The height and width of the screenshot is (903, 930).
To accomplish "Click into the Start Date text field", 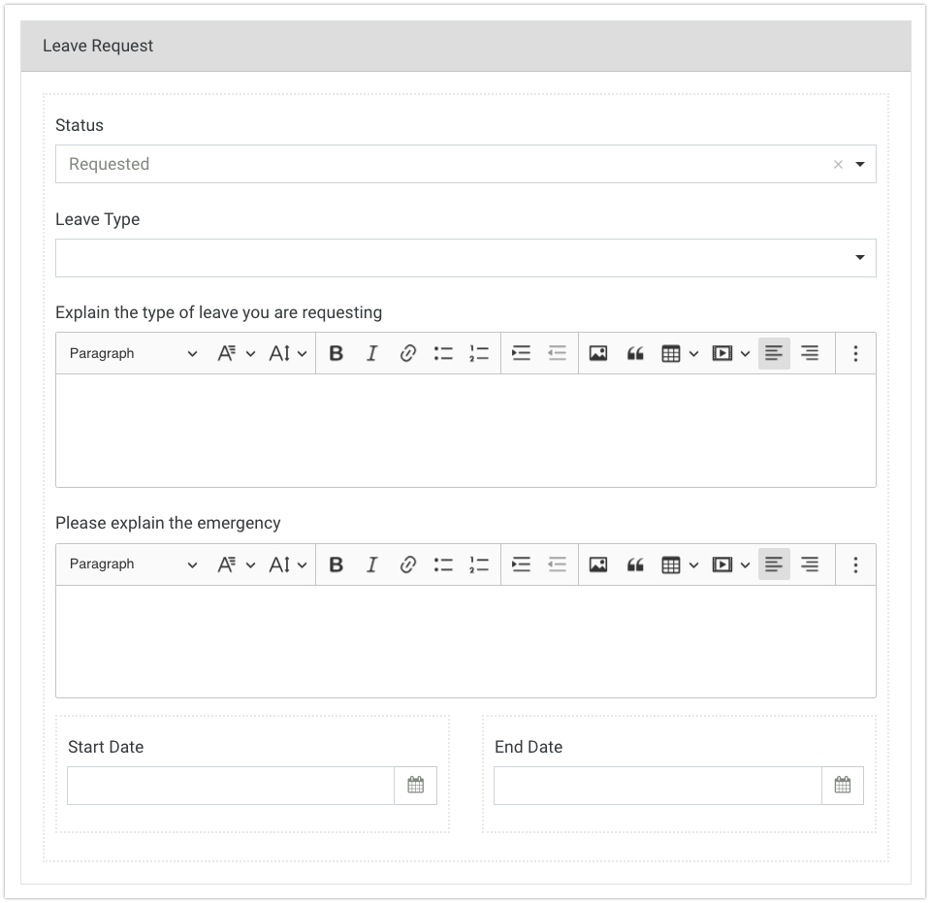I will click(231, 786).
